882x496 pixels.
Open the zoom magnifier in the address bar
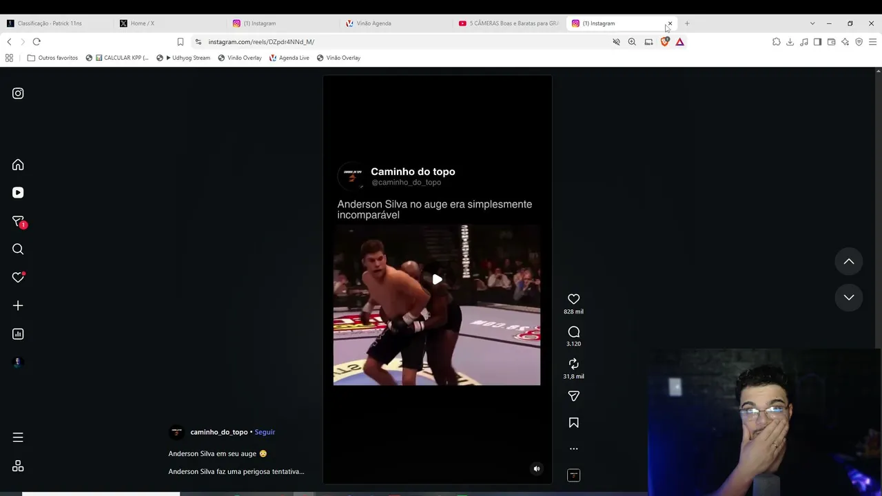pos(632,42)
